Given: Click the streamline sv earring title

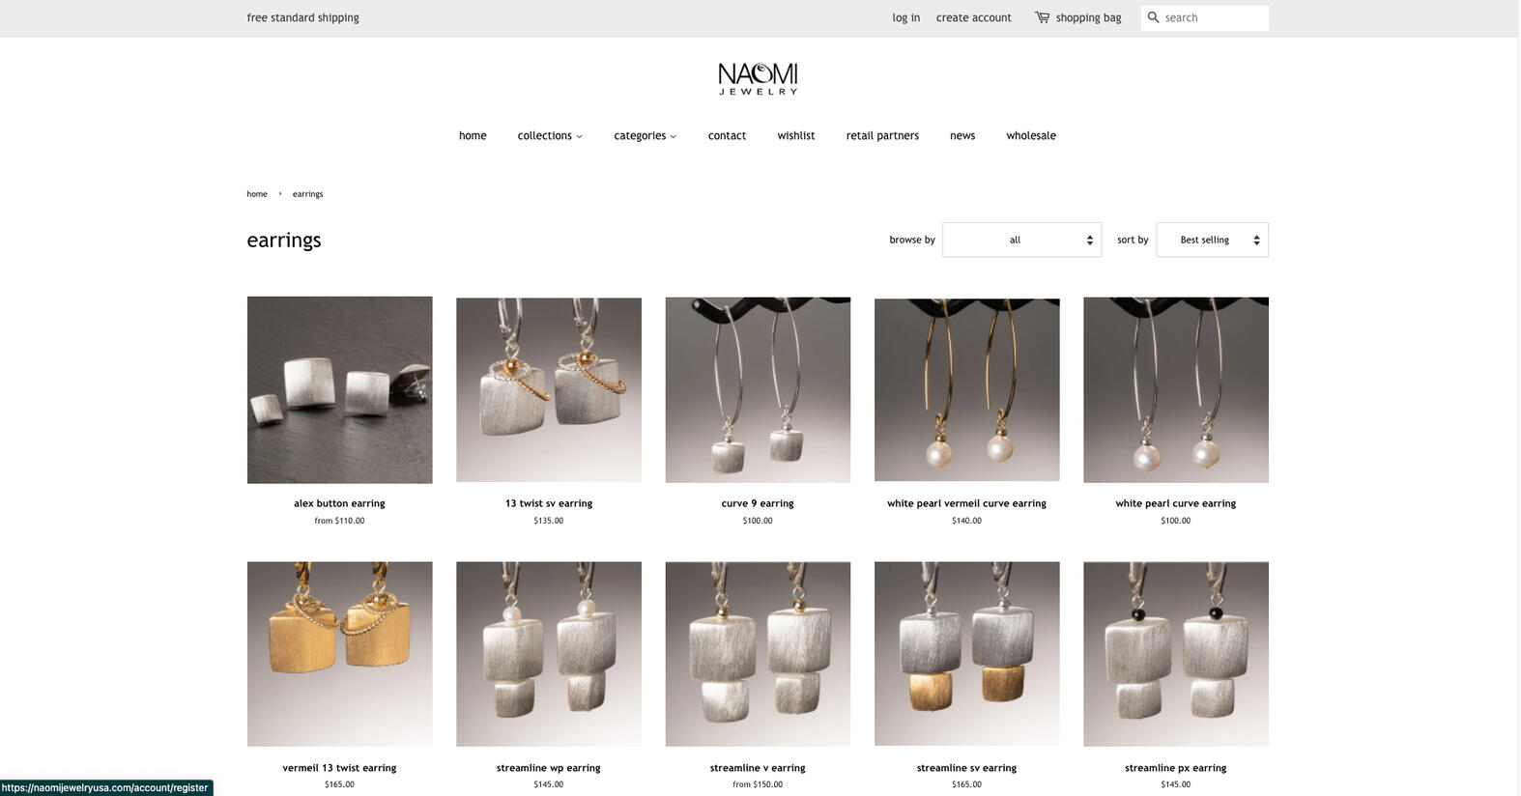Looking at the screenshot, I should (966, 768).
